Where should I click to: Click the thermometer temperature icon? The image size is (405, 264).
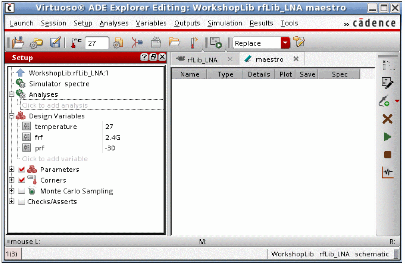(x=76, y=43)
